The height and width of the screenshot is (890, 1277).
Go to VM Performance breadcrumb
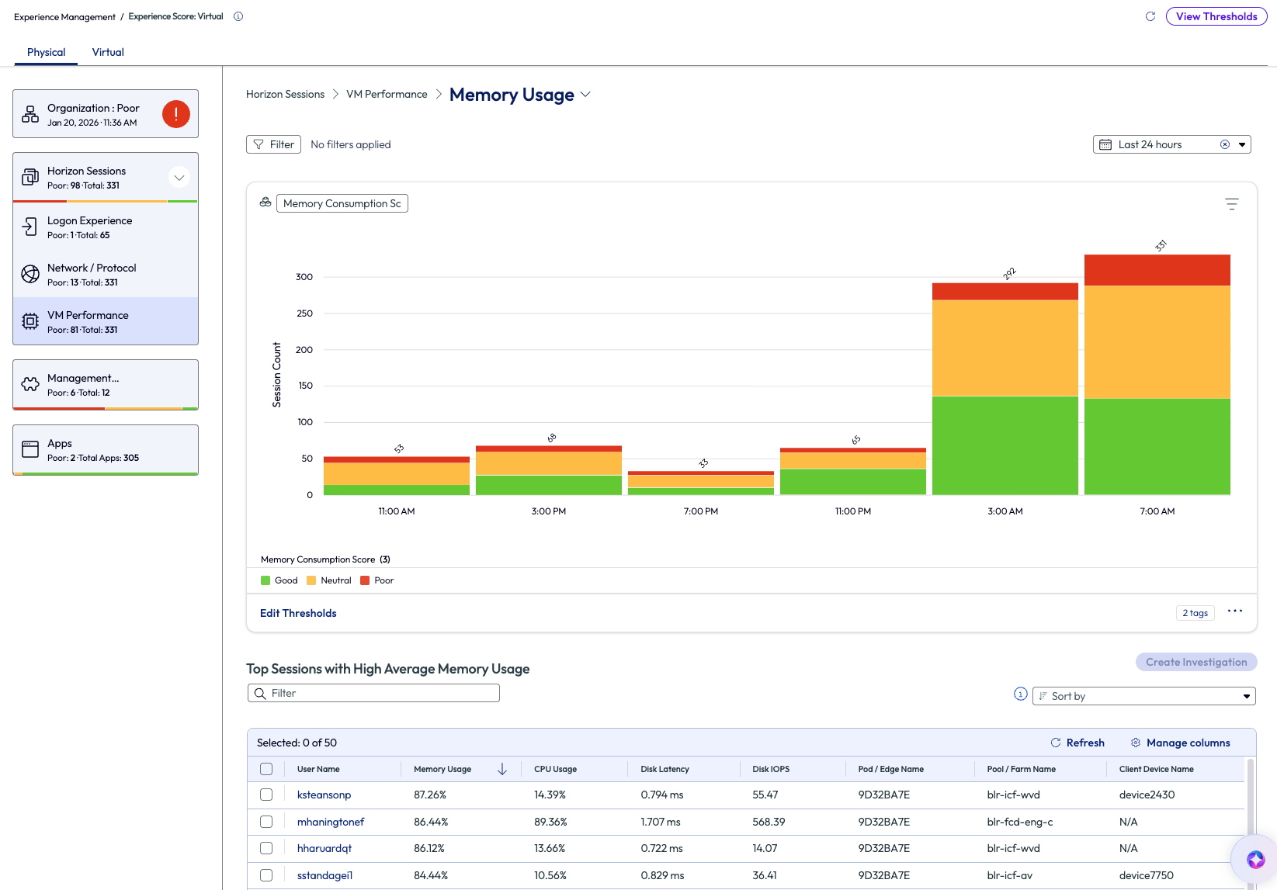[x=387, y=94]
